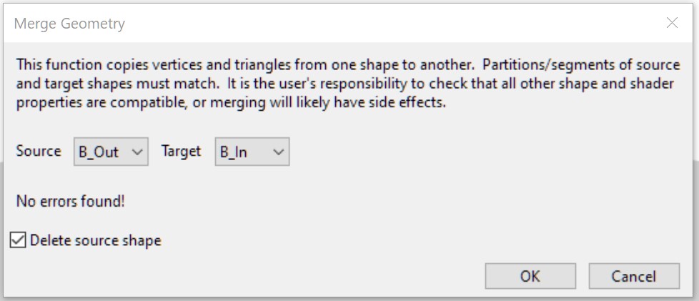Click the Source dropdown chevron arrow
This screenshot has width=699, height=301.
click(138, 152)
